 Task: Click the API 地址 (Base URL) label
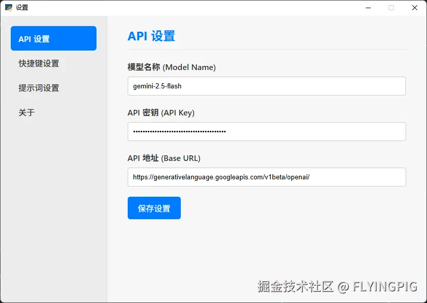pos(164,158)
